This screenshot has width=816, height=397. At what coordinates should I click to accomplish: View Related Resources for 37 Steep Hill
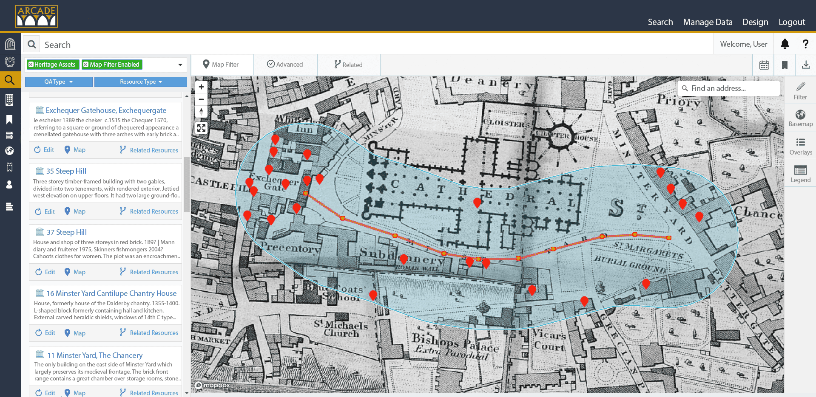[x=149, y=272]
